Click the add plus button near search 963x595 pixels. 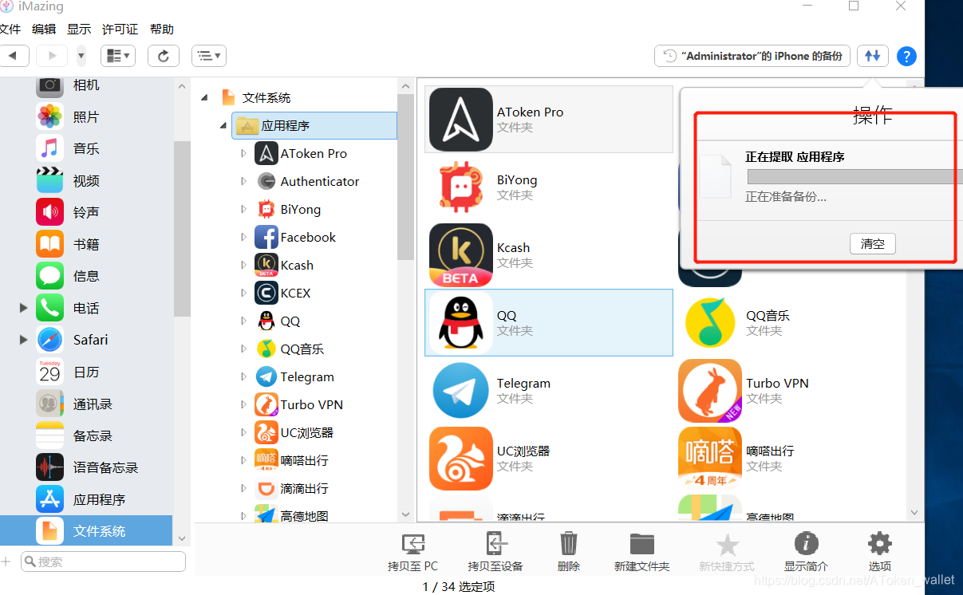[x=6, y=562]
